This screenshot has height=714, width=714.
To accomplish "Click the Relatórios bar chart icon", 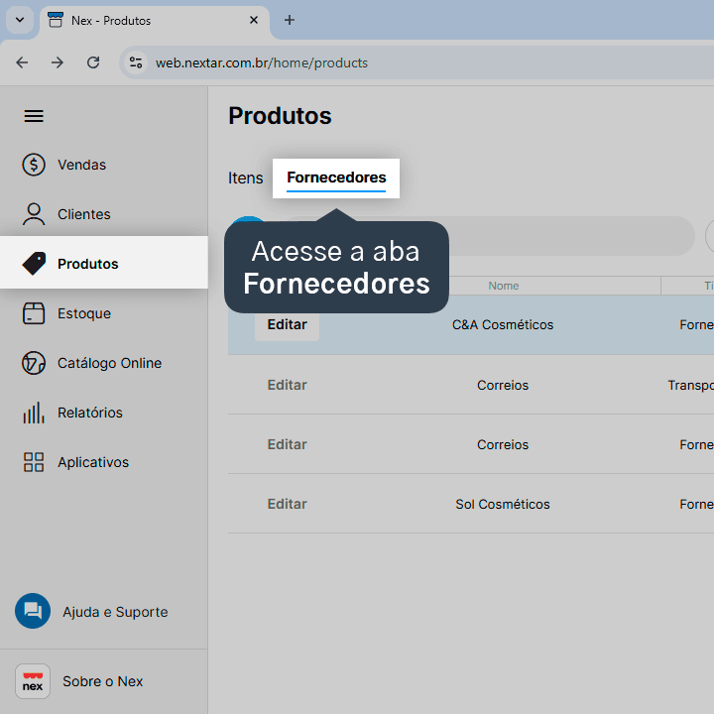I will 34,413.
